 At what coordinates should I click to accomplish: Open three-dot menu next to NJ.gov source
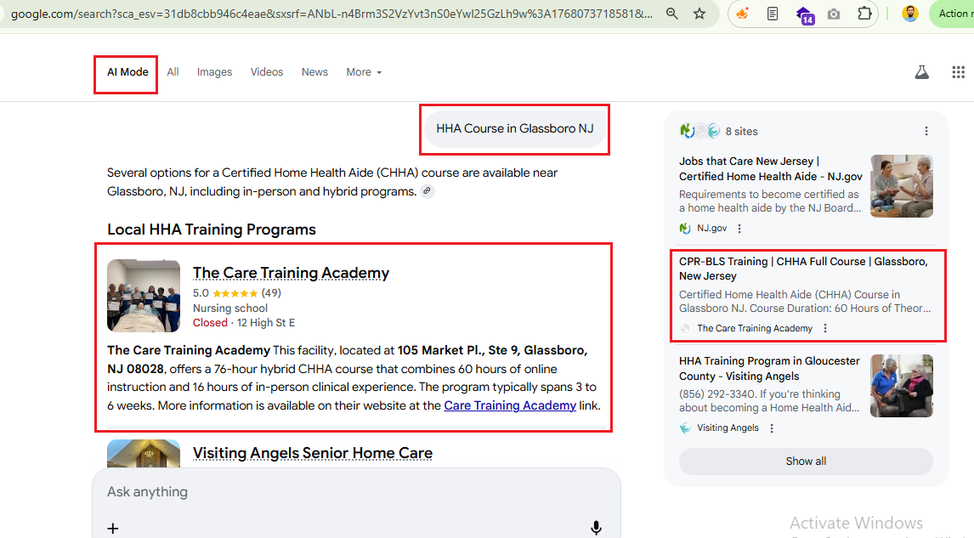pyautogui.click(x=739, y=229)
